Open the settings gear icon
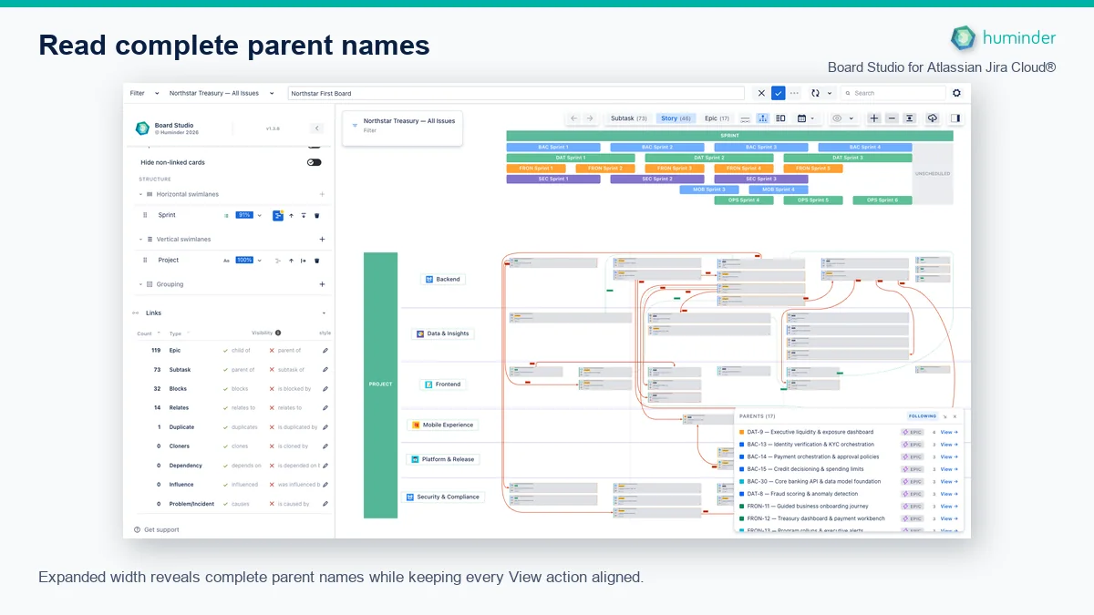This screenshot has height=615, width=1094. click(956, 93)
